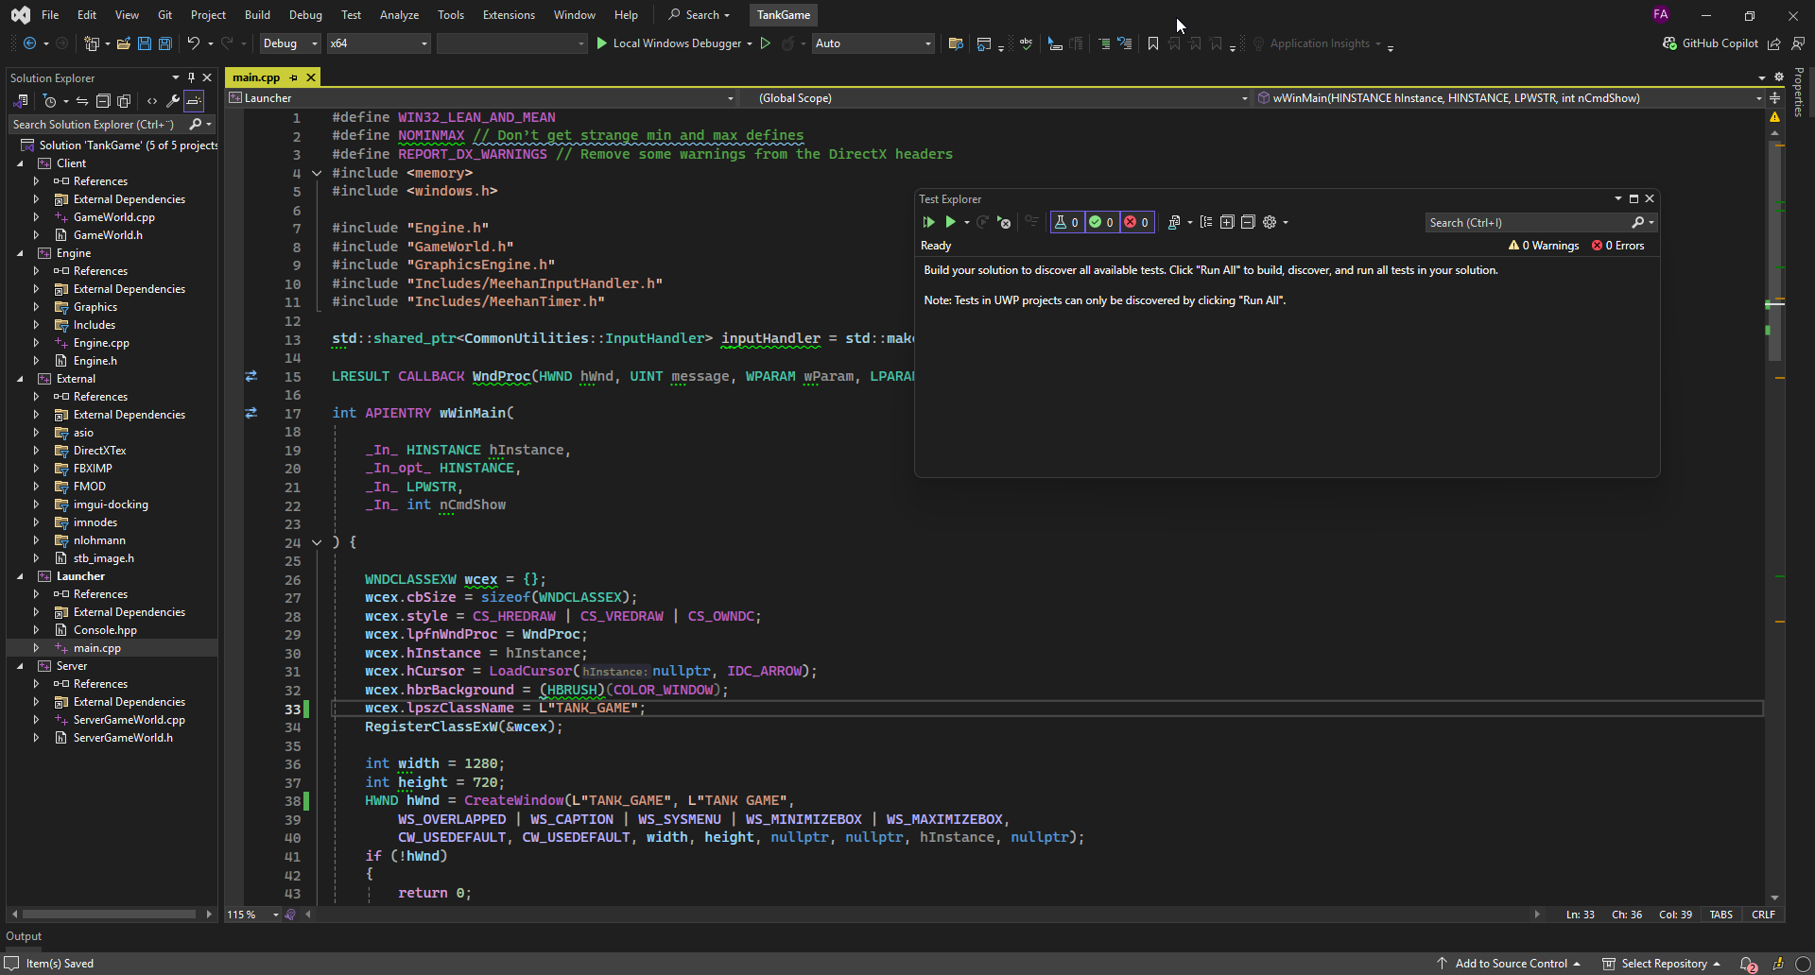Viewport: 1815px width, 975px height.
Task: Select Console.hpp in Launcher project
Action: 105,630
